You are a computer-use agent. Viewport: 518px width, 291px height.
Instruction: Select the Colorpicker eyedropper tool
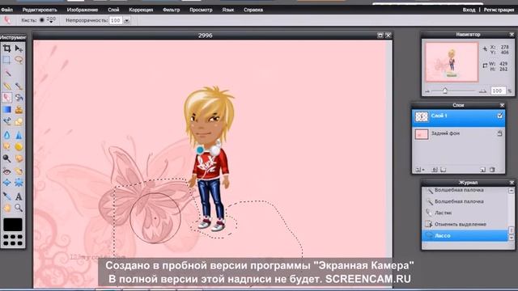click(x=7, y=196)
